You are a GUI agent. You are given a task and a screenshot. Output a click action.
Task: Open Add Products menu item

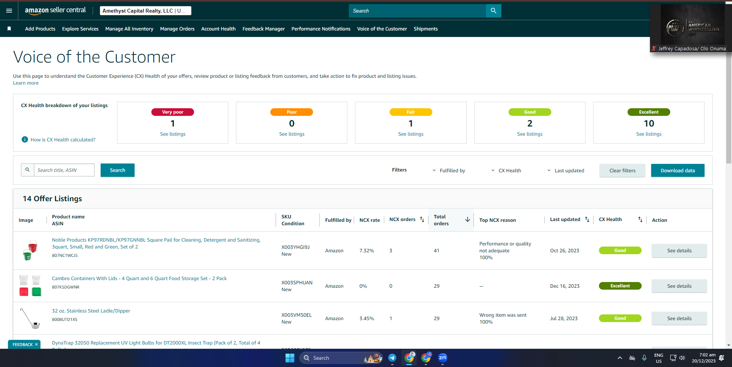coord(40,29)
